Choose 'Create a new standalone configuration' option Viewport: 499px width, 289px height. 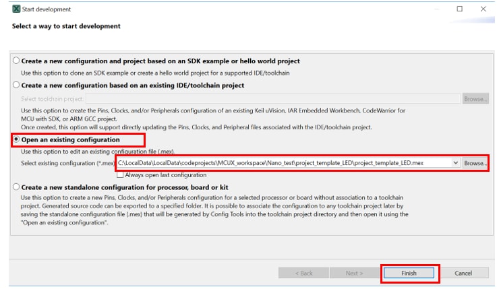tap(16, 186)
